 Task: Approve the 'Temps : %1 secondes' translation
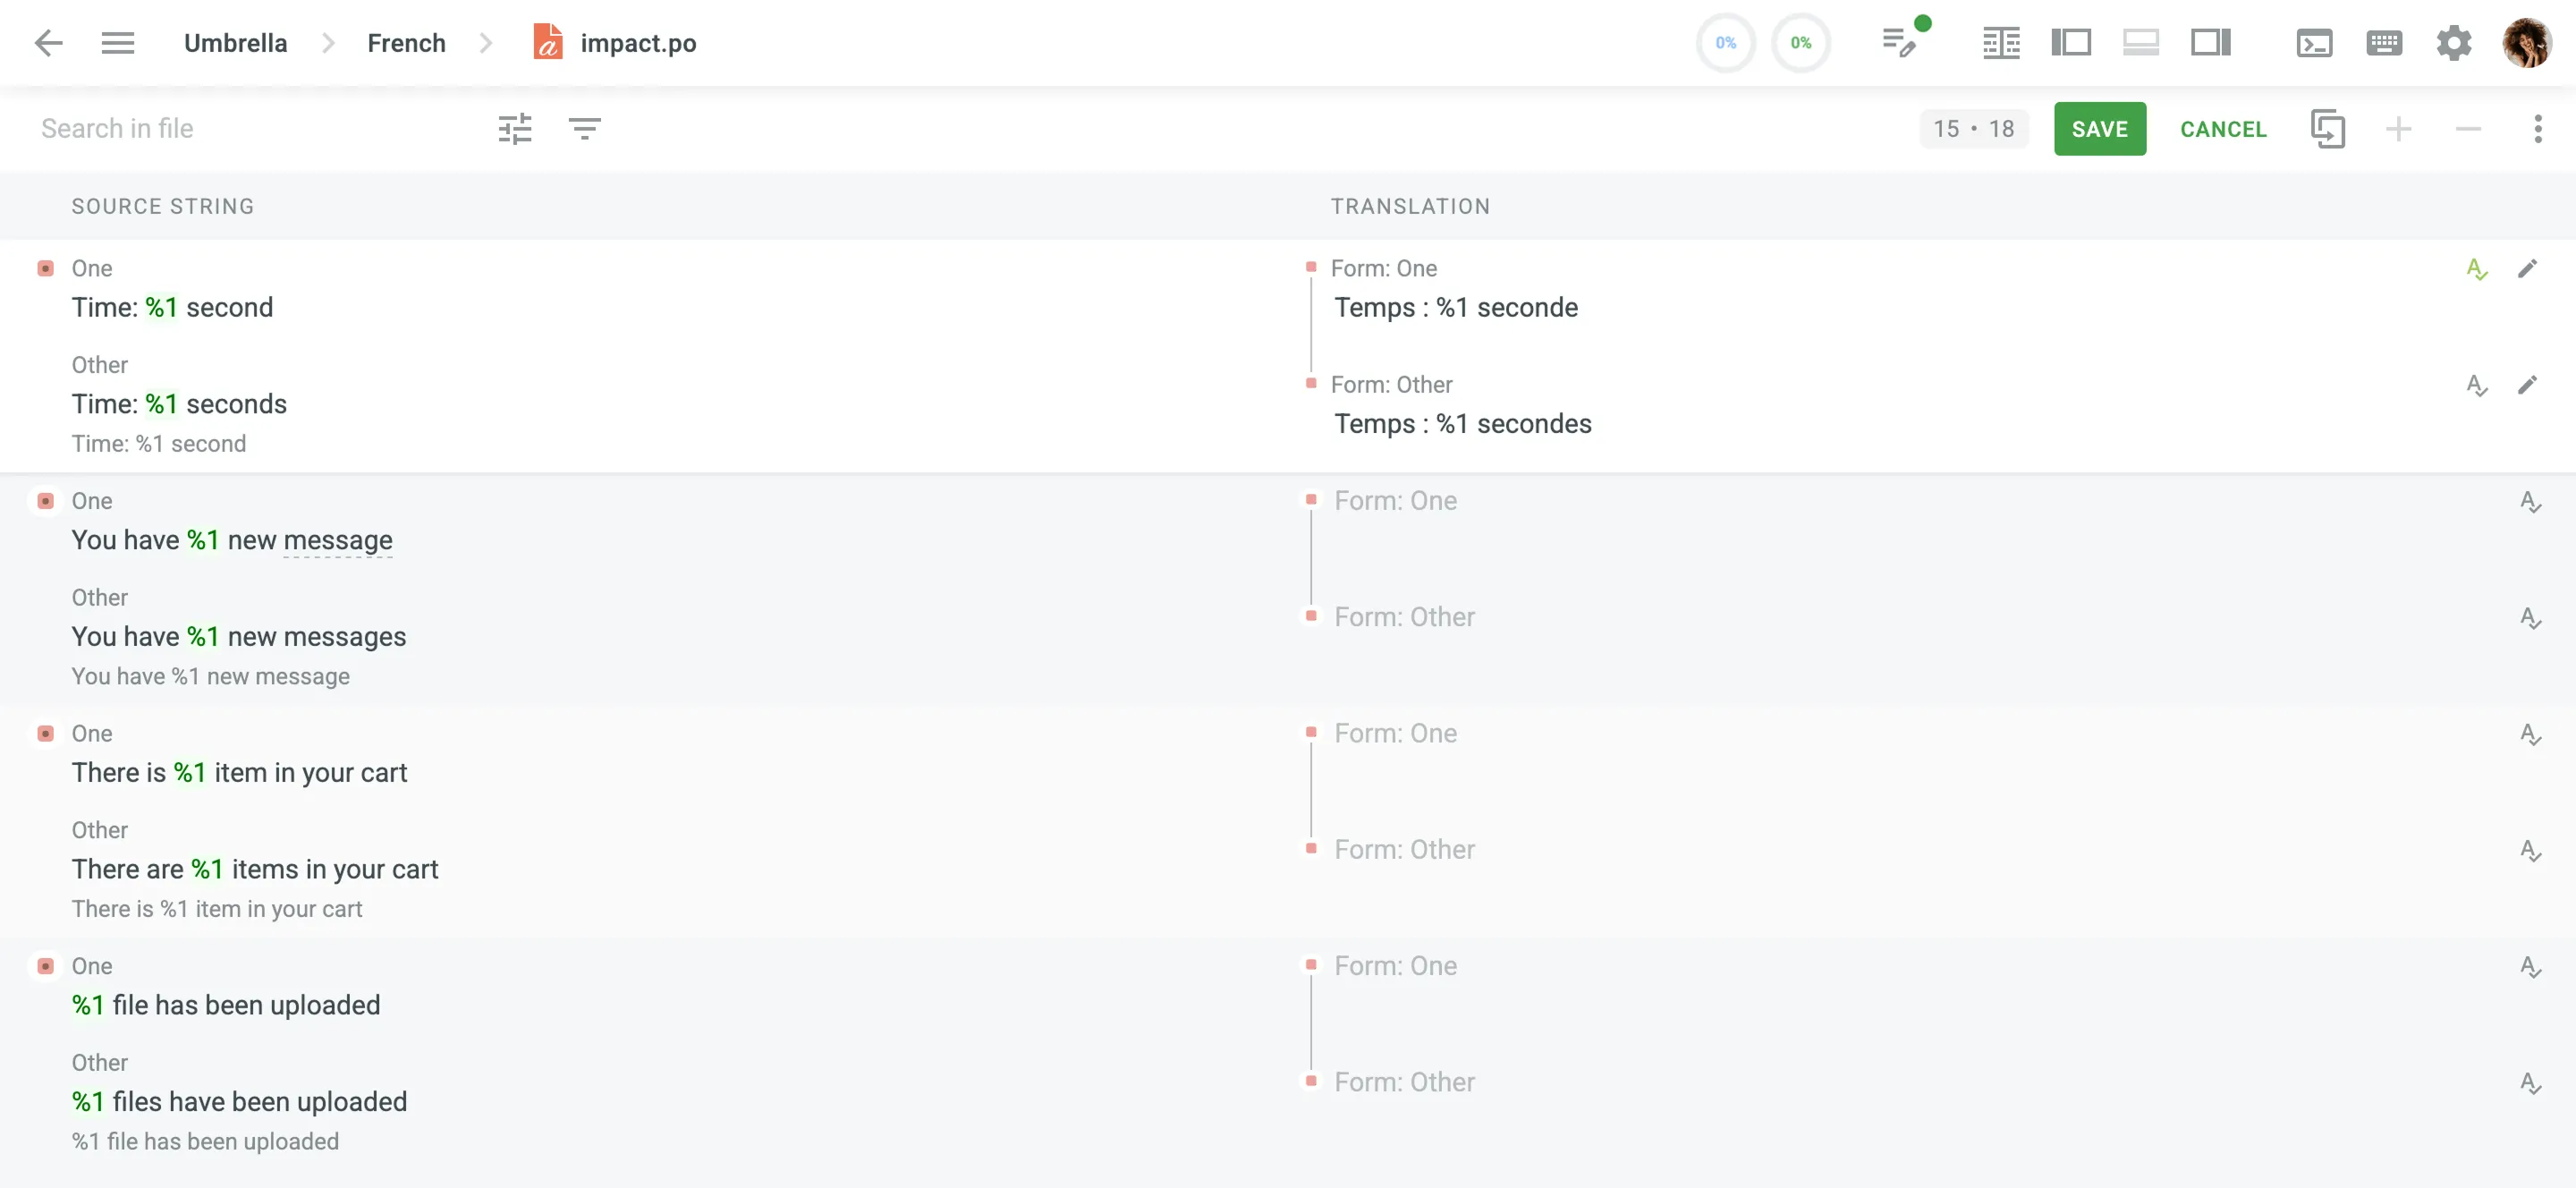click(2476, 386)
